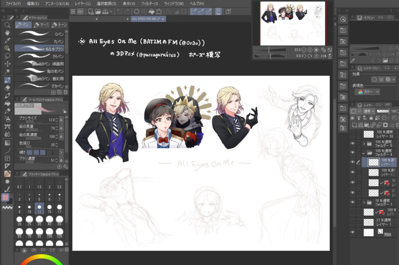The image size is (399, 265).
Task: Select the 鮎の毛ペン sub tool
Action: pyautogui.click(x=39, y=71)
